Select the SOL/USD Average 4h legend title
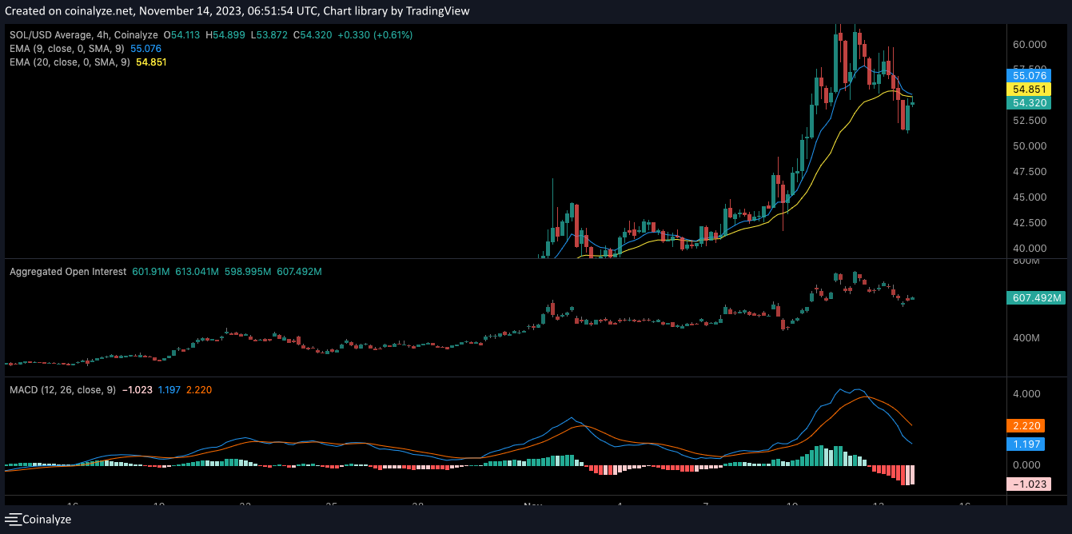Image resolution: width=1072 pixels, height=534 pixels. pyautogui.click(x=84, y=35)
